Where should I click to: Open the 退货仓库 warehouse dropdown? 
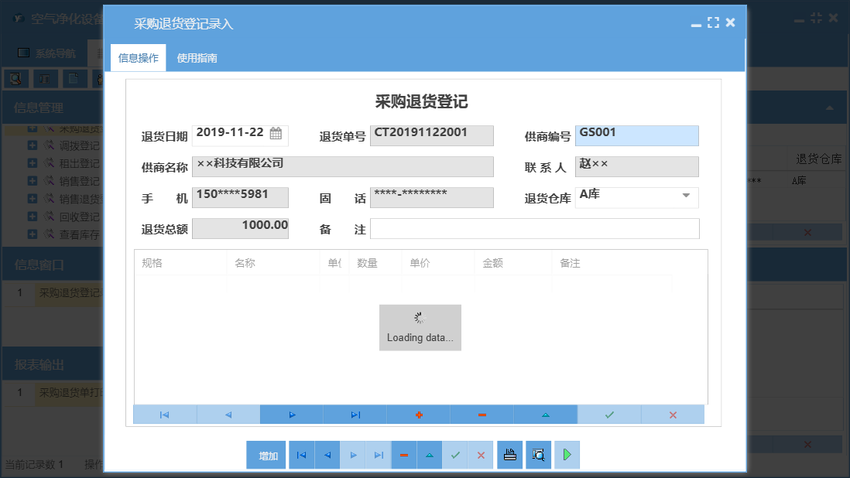[x=685, y=197]
